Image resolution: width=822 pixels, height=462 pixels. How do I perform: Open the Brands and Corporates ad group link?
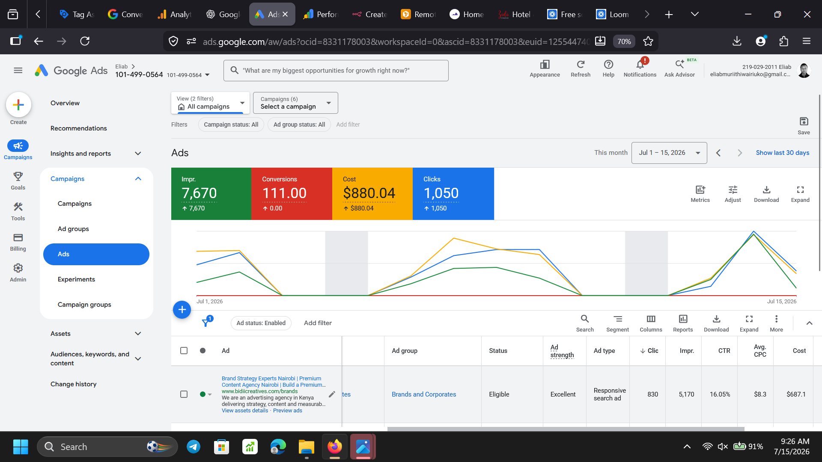tap(424, 394)
